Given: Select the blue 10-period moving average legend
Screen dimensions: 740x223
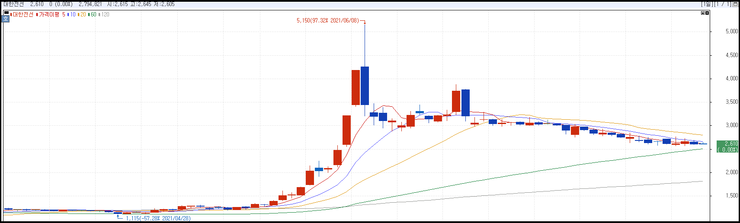Looking at the screenshot, I should (72, 14).
